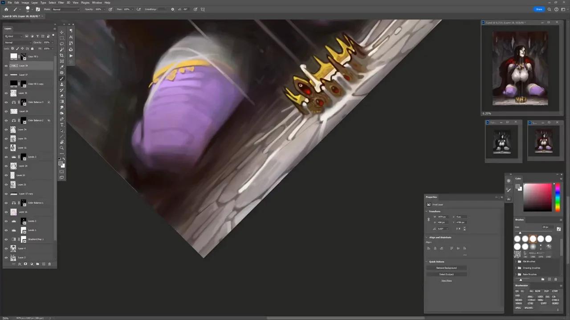Select the Type tool

[x=62, y=125]
